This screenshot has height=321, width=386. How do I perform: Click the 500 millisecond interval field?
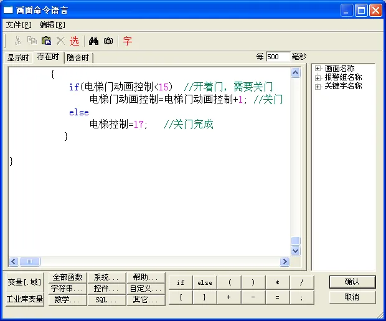click(278, 57)
